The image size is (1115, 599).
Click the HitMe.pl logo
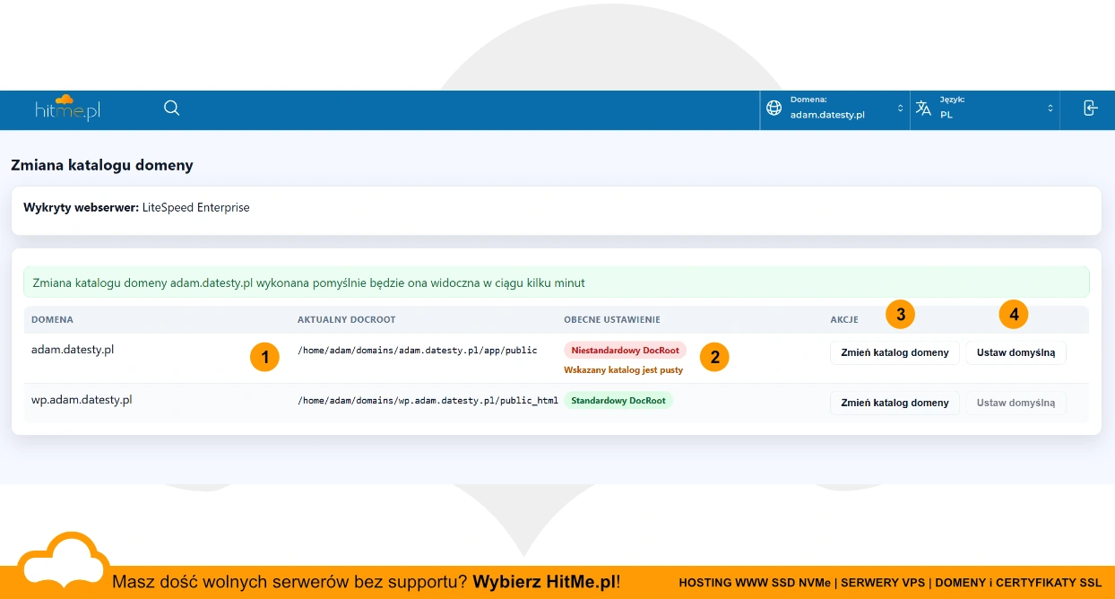[67, 109]
